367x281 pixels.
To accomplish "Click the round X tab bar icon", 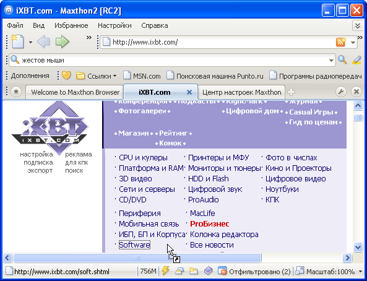I will pos(356,92).
